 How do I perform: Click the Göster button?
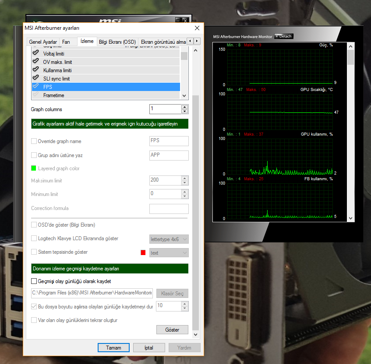pyautogui.click(x=172, y=330)
